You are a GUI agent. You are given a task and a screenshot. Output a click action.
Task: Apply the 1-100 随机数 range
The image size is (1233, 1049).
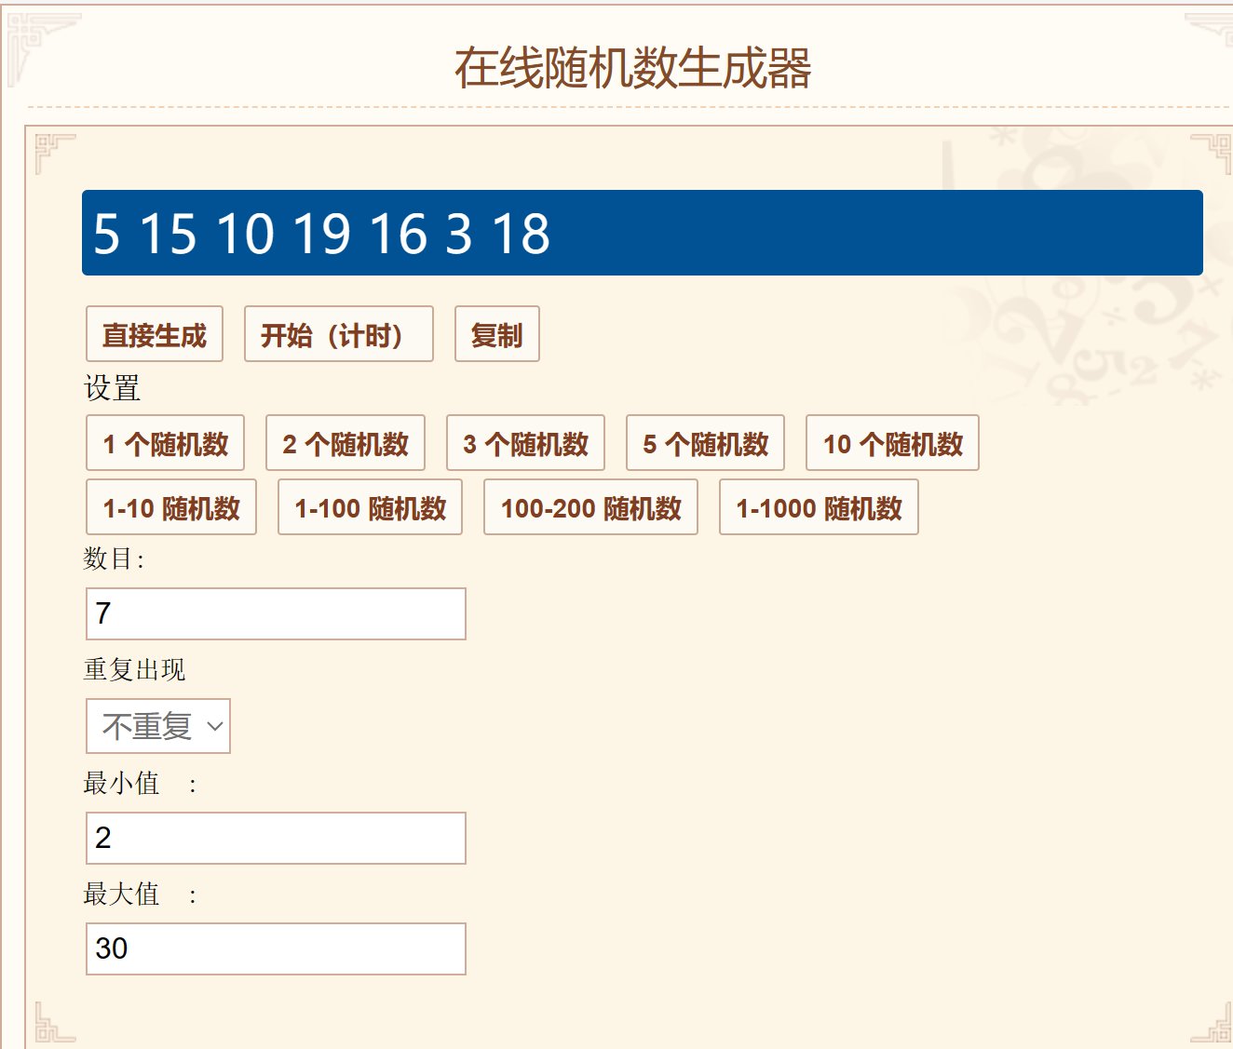tap(371, 507)
